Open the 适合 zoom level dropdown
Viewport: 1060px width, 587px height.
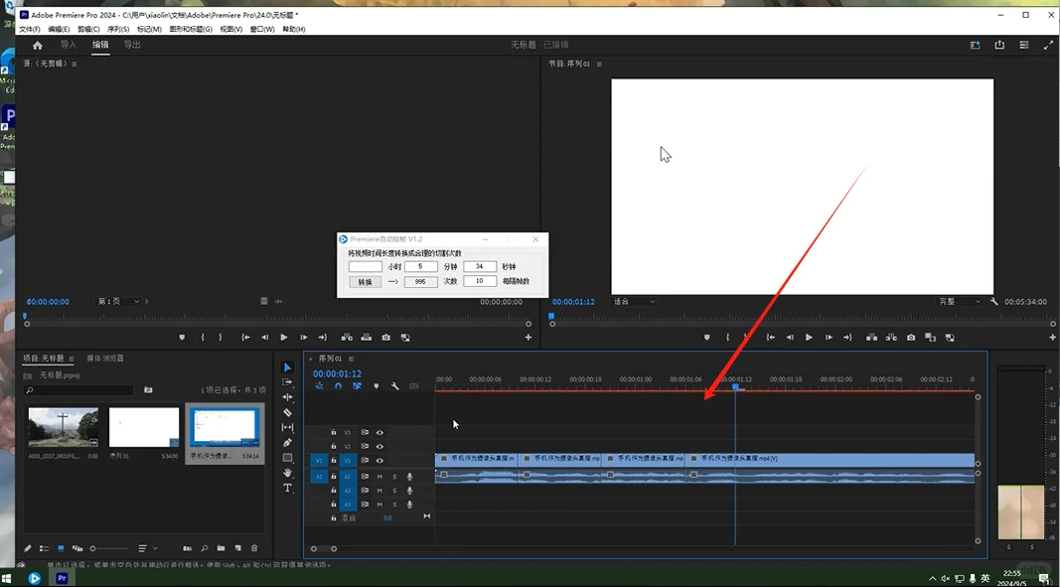[634, 302]
